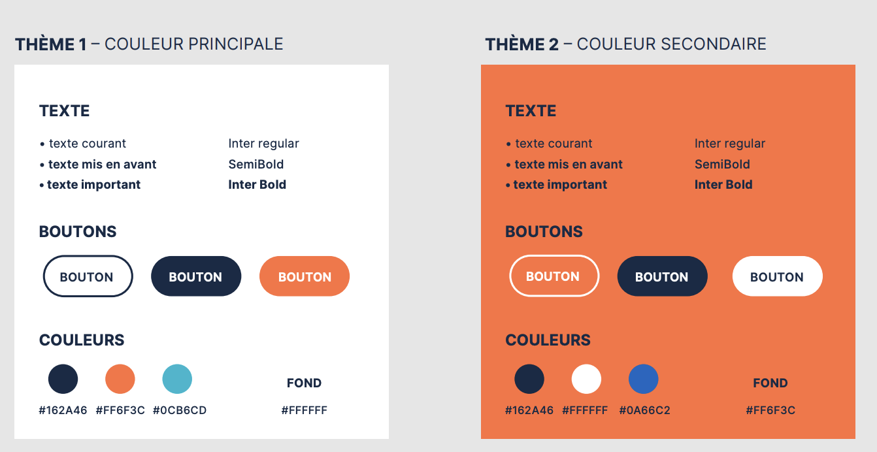The image size is (877, 452).
Task: Click the #FFFFFF fond label in Thème 1
Action: (x=305, y=411)
